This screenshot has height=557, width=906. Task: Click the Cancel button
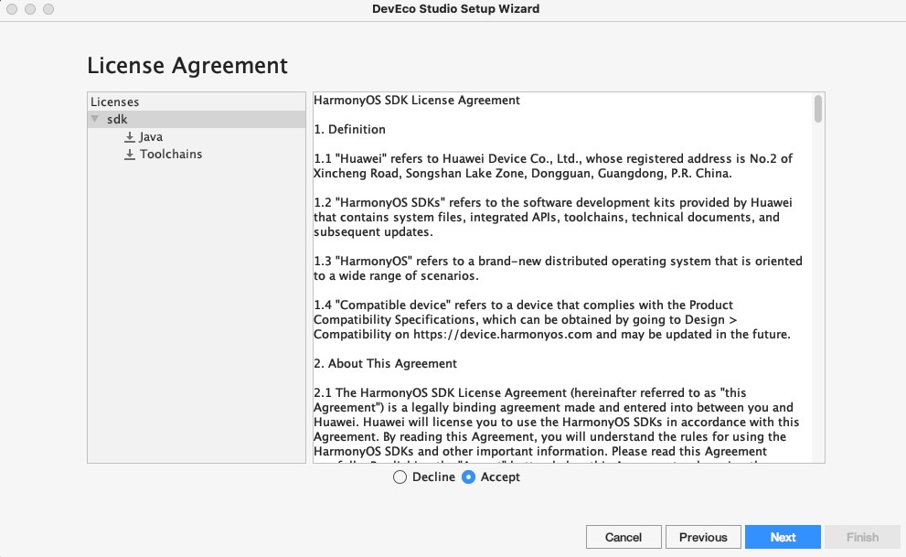[x=624, y=537]
